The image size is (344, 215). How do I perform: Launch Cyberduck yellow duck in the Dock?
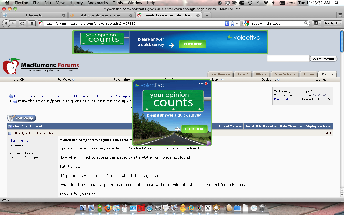click(x=183, y=208)
